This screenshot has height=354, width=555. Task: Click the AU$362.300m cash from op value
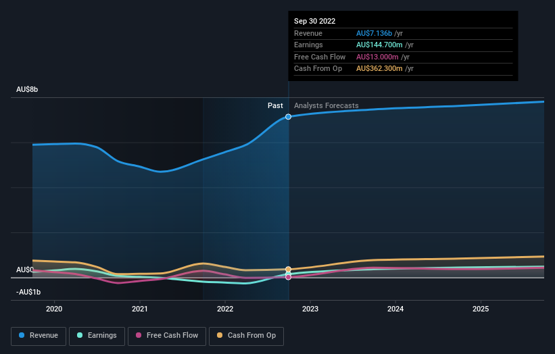point(379,69)
